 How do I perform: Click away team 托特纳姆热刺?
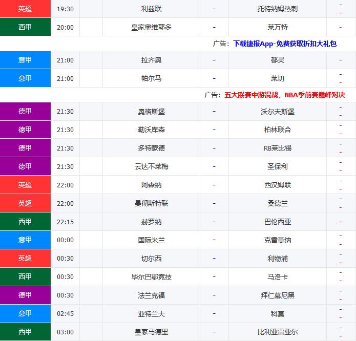(278, 9)
